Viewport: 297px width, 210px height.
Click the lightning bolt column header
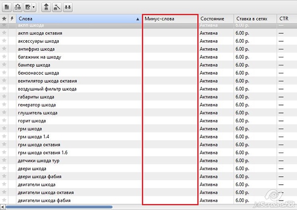pyautogui.click(x=12, y=19)
